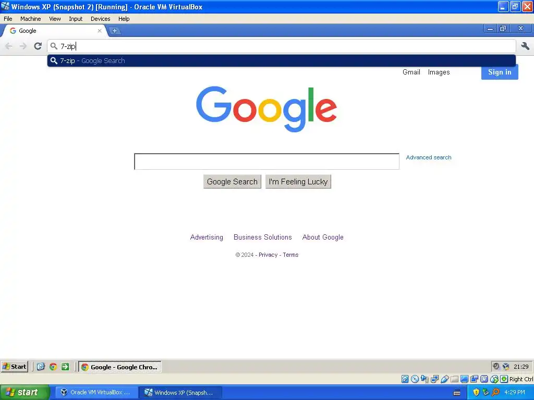The image size is (534, 400).
Task: Open the VirtualBox Input menu
Action: point(76,19)
